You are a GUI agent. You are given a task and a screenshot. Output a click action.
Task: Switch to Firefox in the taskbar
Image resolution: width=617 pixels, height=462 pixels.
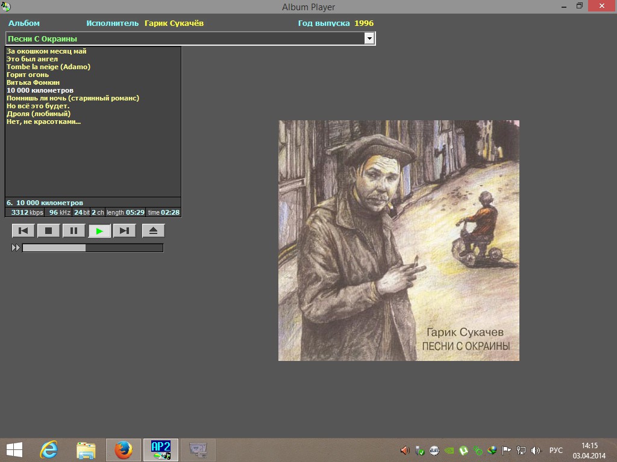pos(123,450)
